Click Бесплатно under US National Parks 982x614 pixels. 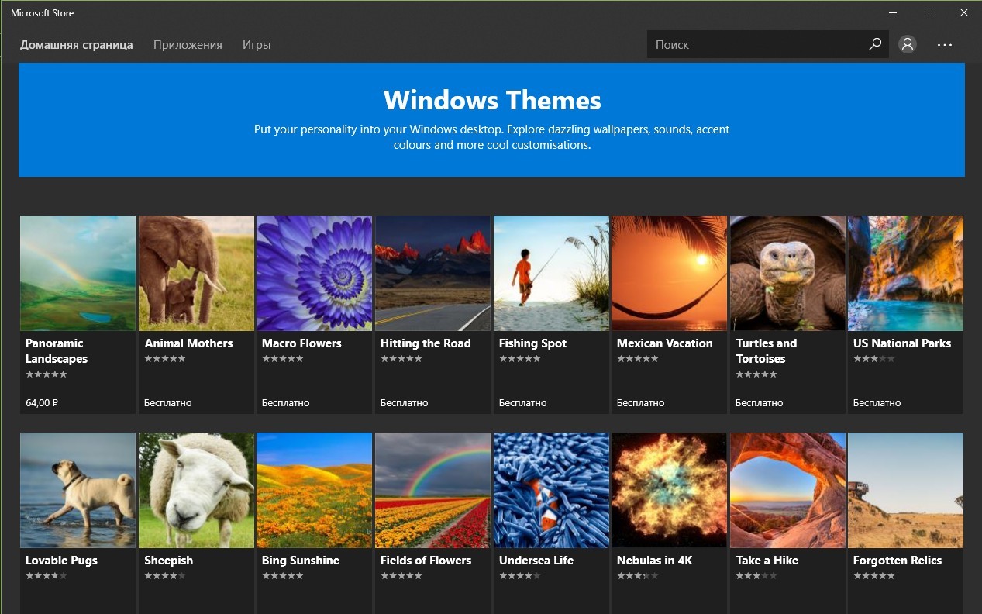pyautogui.click(x=877, y=403)
